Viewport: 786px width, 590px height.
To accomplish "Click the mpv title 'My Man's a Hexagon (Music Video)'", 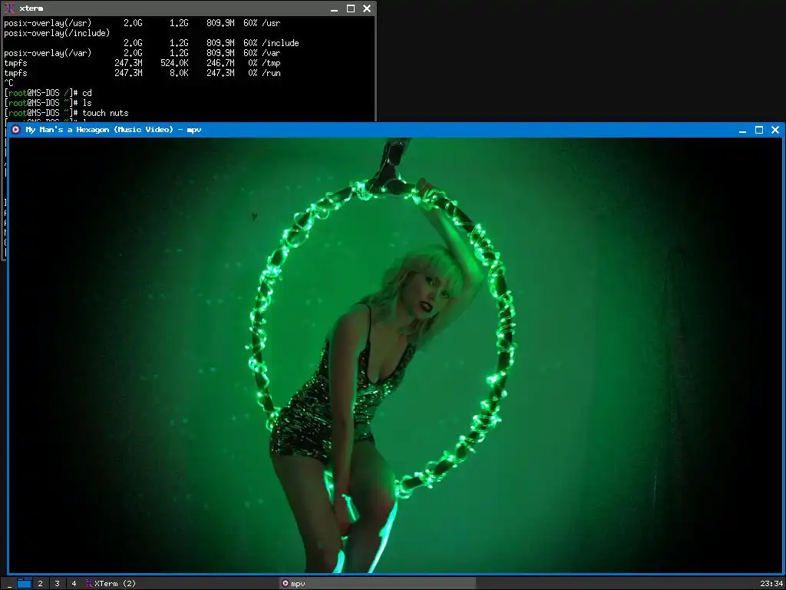I will pyautogui.click(x=99, y=129).
